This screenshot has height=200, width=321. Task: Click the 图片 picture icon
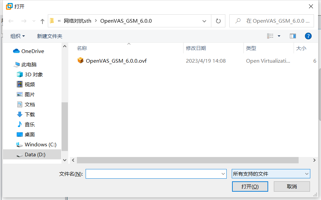(x=20, y=94)
